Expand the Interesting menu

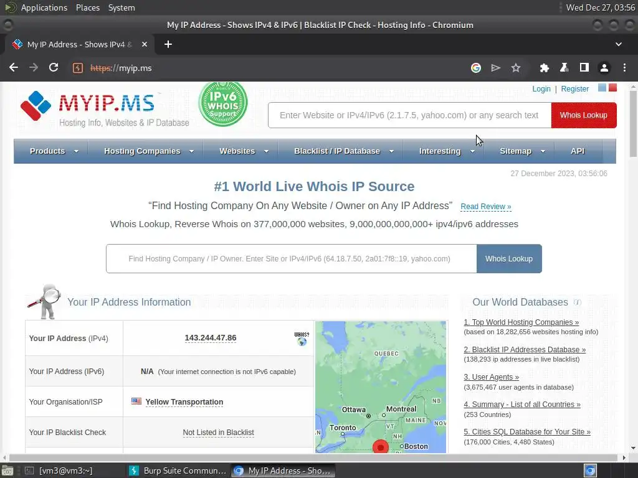tap(447, 151)
